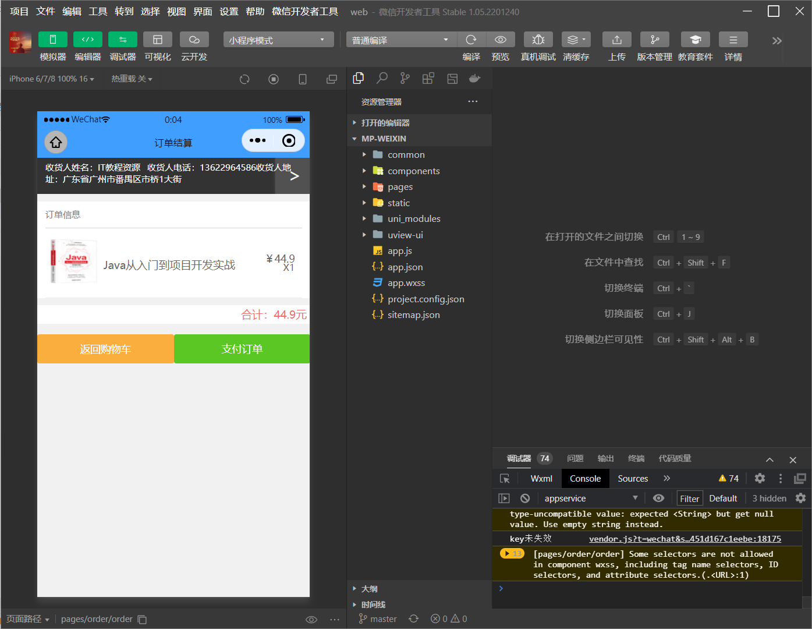Click the compile refresh icon
Image resolution: width=812 pixels, height=629 pixels.
pyautogui.click(x=471, y=40)
